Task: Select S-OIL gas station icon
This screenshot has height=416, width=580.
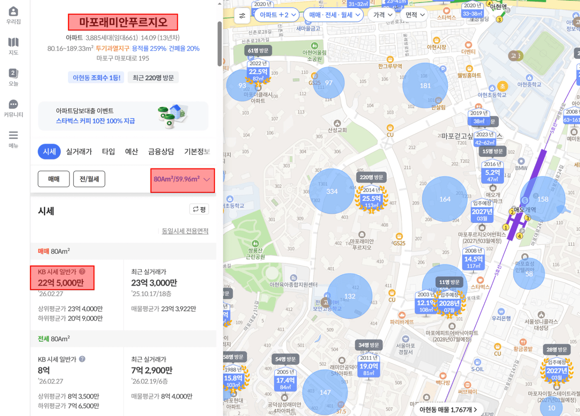Action: pos(477,362)
